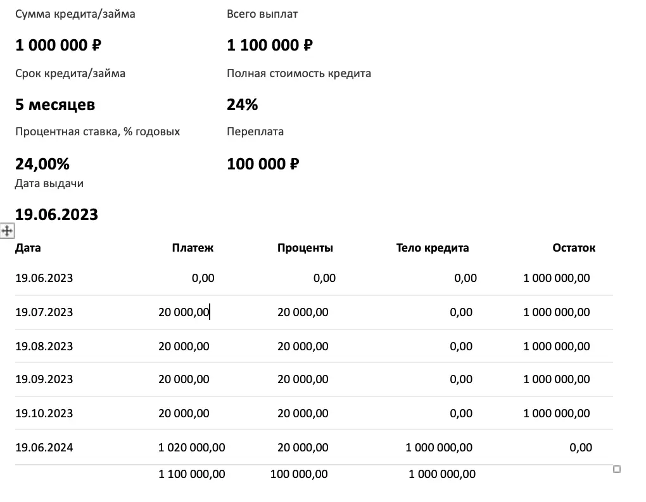
Task: Select the 19.06.2024 date cell
Action: (x=44, y=448)
